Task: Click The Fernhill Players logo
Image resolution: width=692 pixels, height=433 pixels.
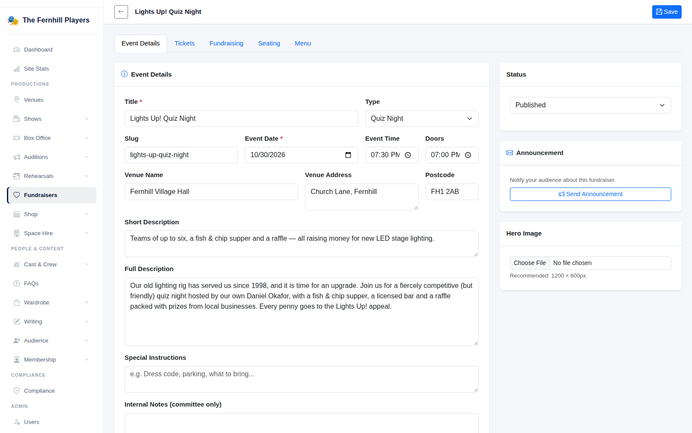Action: (x=13, y=20)
